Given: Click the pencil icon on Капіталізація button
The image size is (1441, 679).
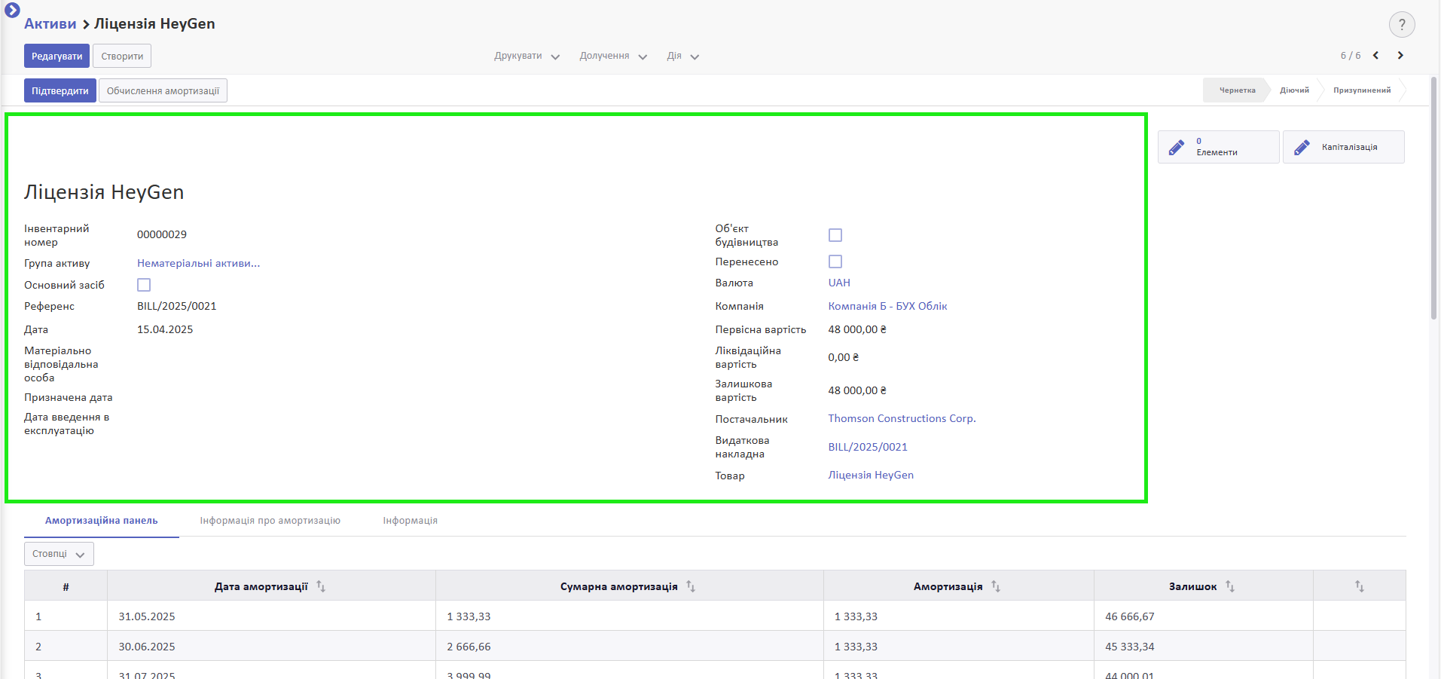Looking at the screenshot, I should [1302, 147].
